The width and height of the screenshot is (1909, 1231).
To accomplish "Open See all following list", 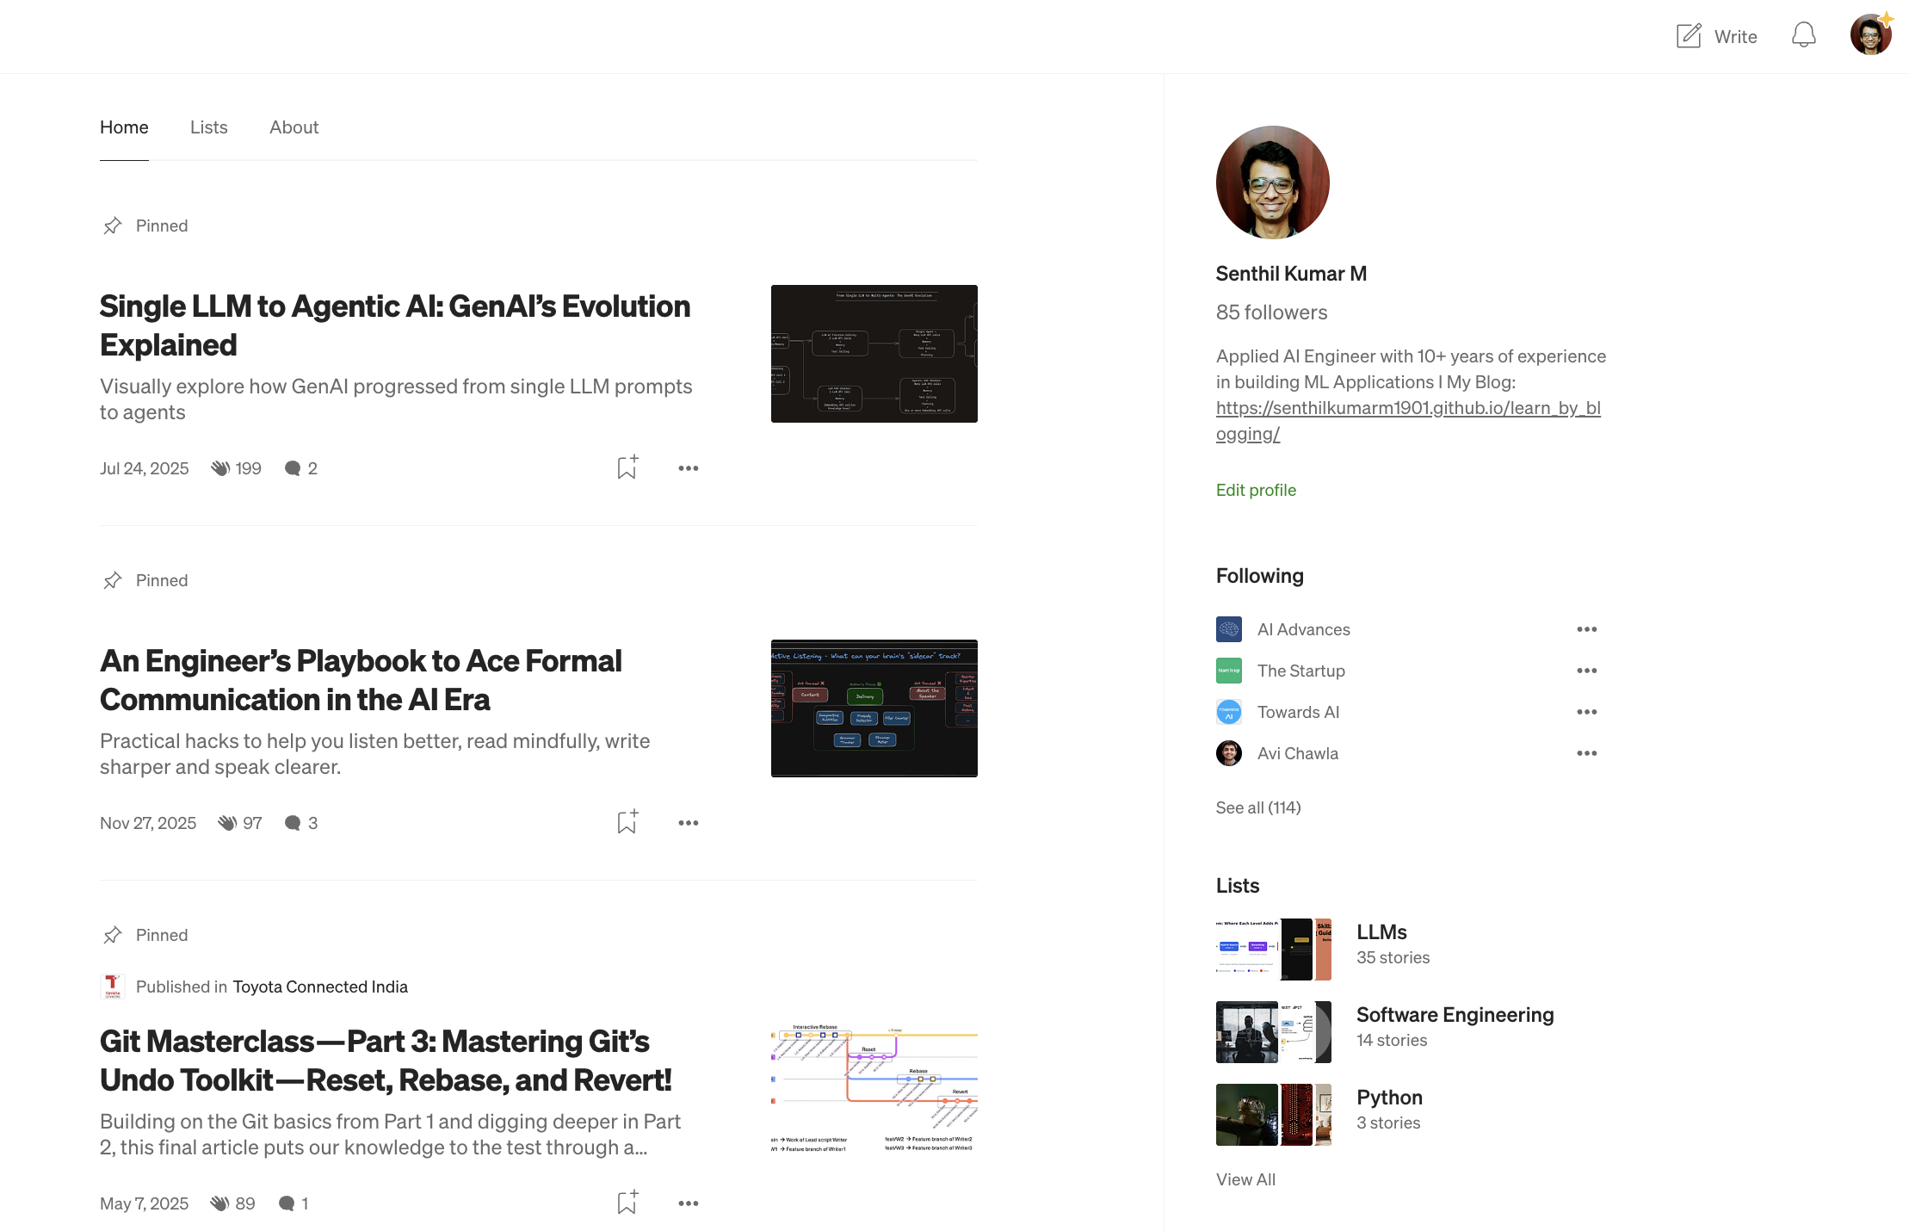I will (x=1257, y=807).
